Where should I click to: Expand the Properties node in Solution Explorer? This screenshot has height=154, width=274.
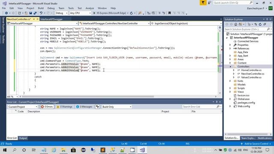(x=230, y=45)
